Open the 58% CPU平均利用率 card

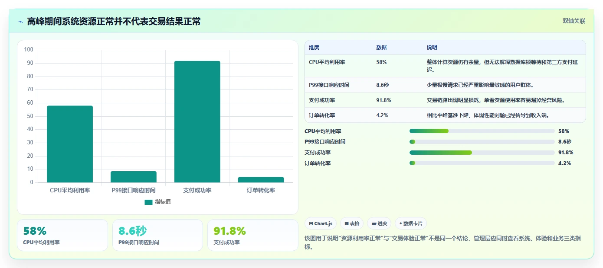(x=62, y=235)
